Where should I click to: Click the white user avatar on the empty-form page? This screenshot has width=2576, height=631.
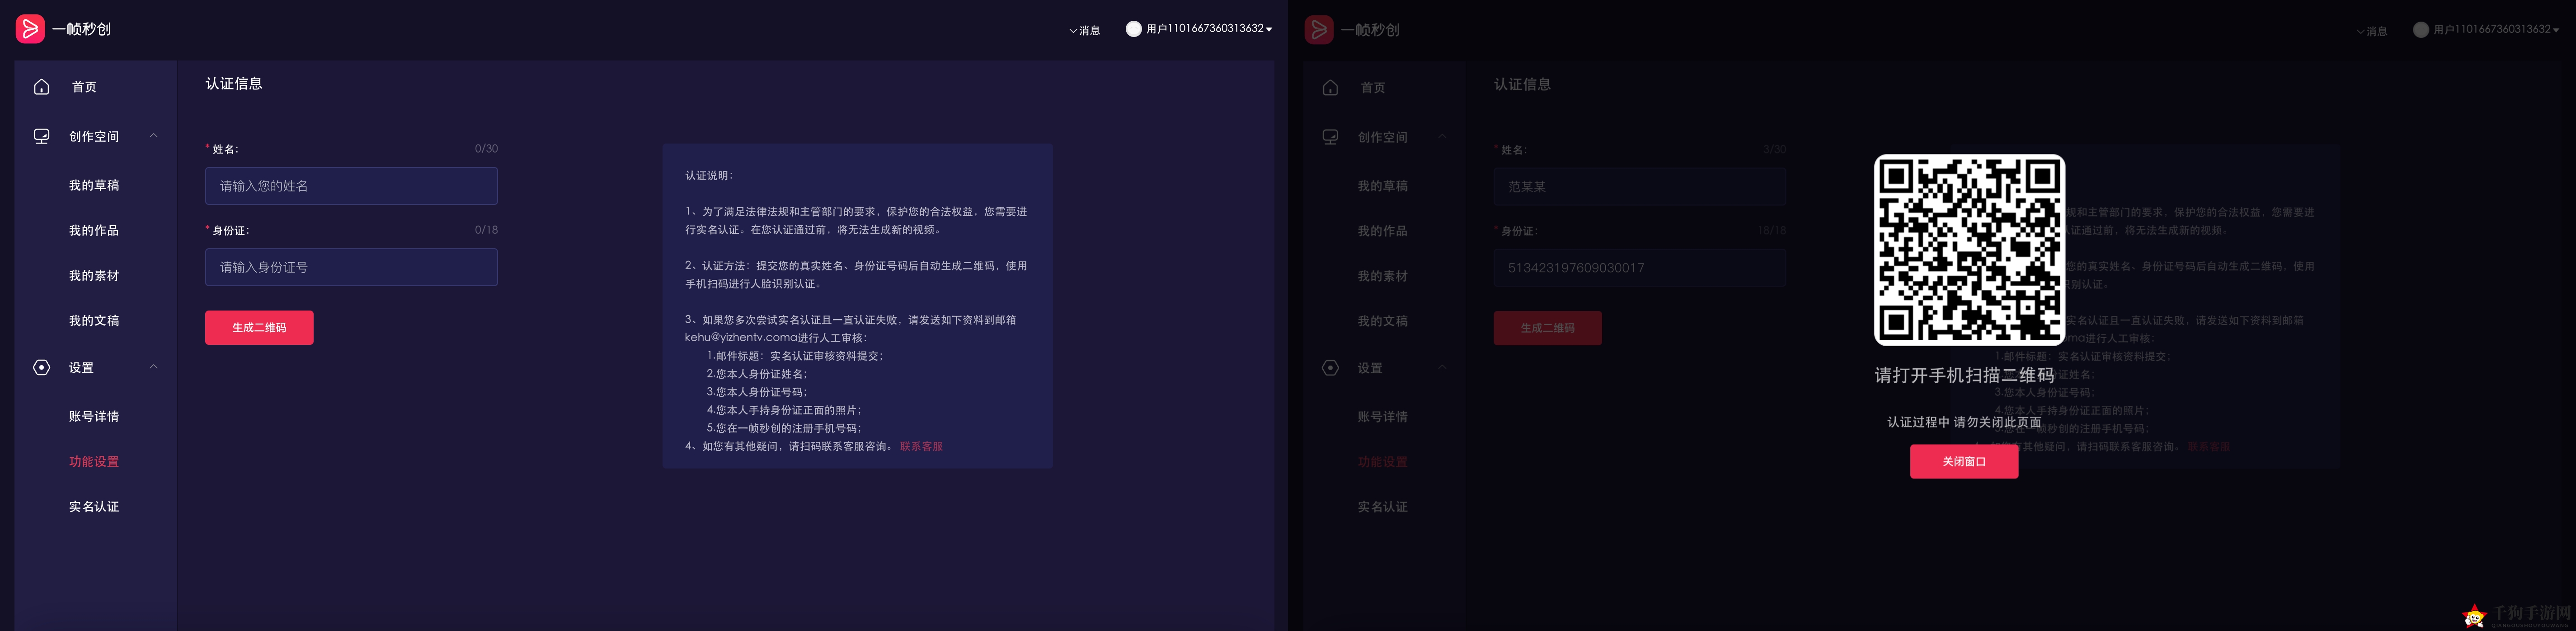1133,29
